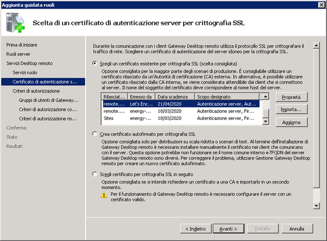Click main panel scroll down arrow

coord(316,206)
